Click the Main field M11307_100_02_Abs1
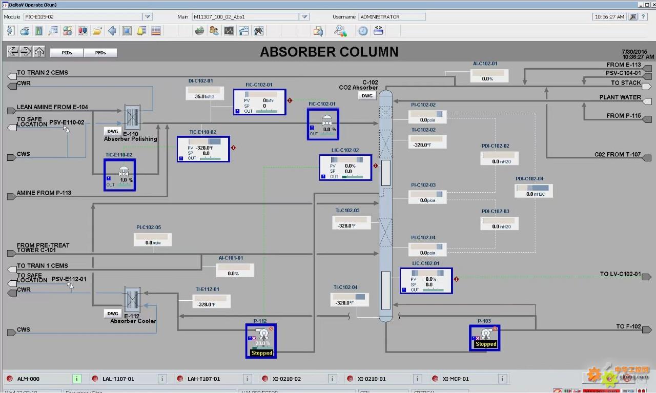656x393 pixels. point(245,16)
